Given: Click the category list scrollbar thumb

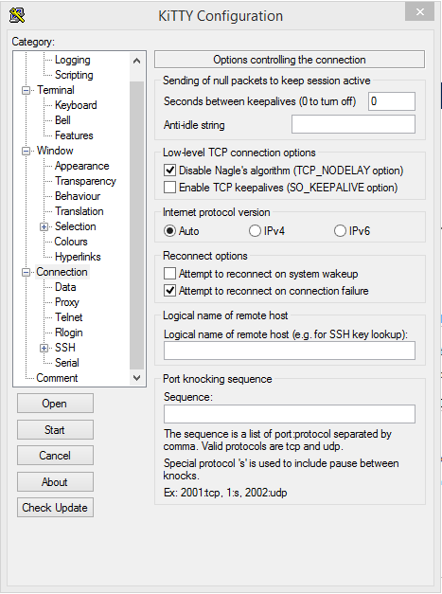Looking at the screenshot, I should tap(136, 225).
